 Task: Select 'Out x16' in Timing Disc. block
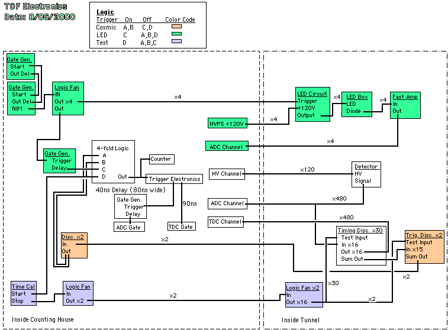point(352,252)
